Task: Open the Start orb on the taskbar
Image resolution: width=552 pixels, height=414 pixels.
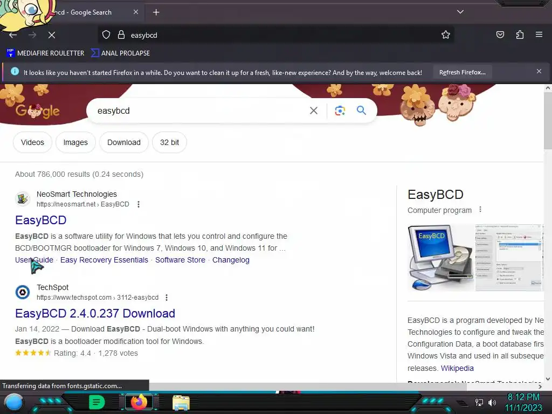Action: [x=14, y=403]
